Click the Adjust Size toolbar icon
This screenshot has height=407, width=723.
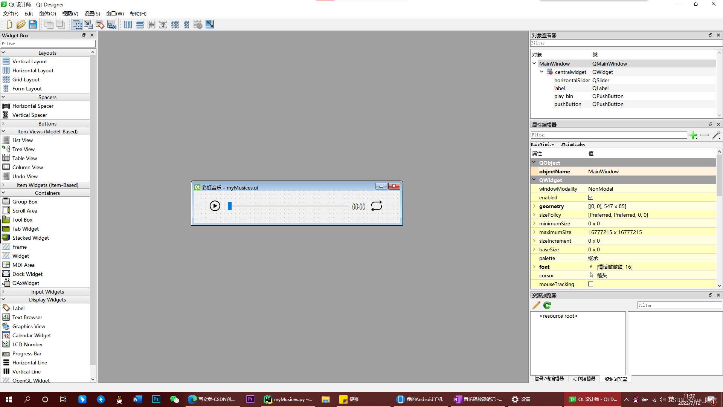point(210,24)
